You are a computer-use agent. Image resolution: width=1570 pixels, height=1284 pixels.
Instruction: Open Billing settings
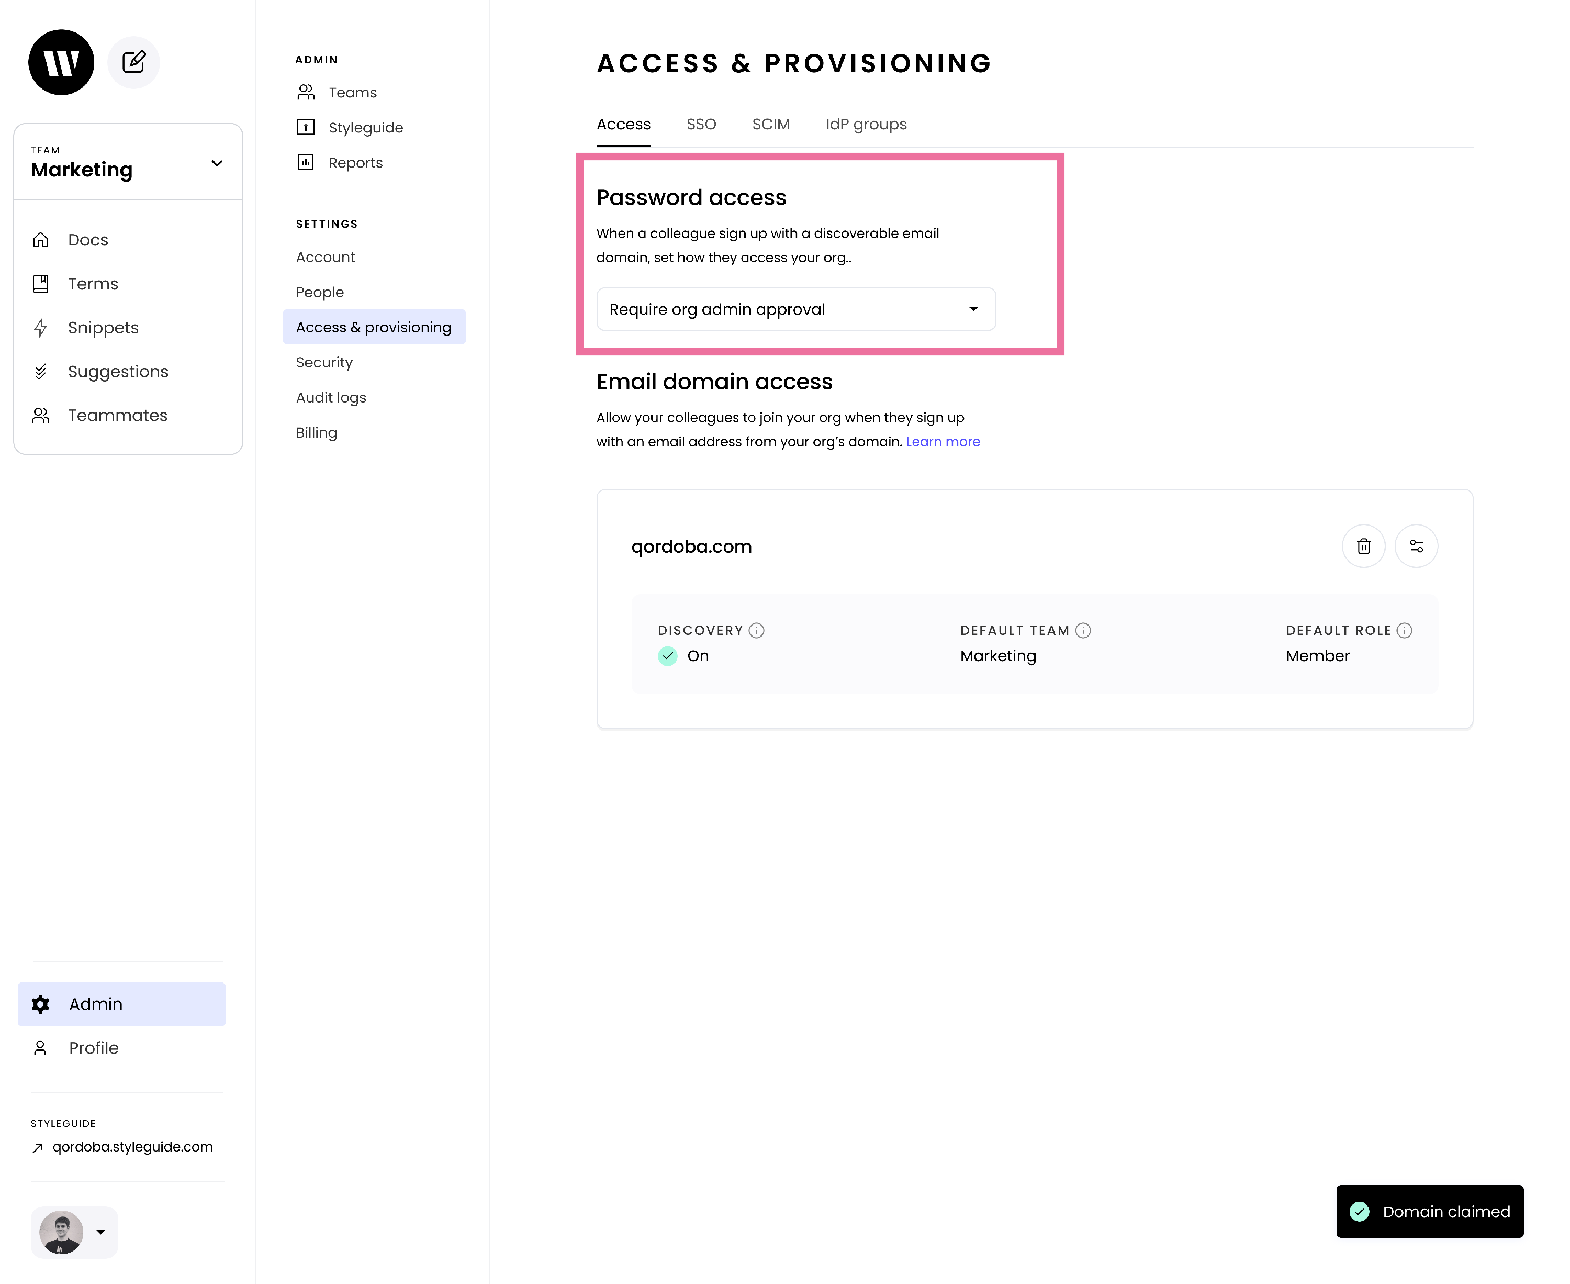pos(317,433)
